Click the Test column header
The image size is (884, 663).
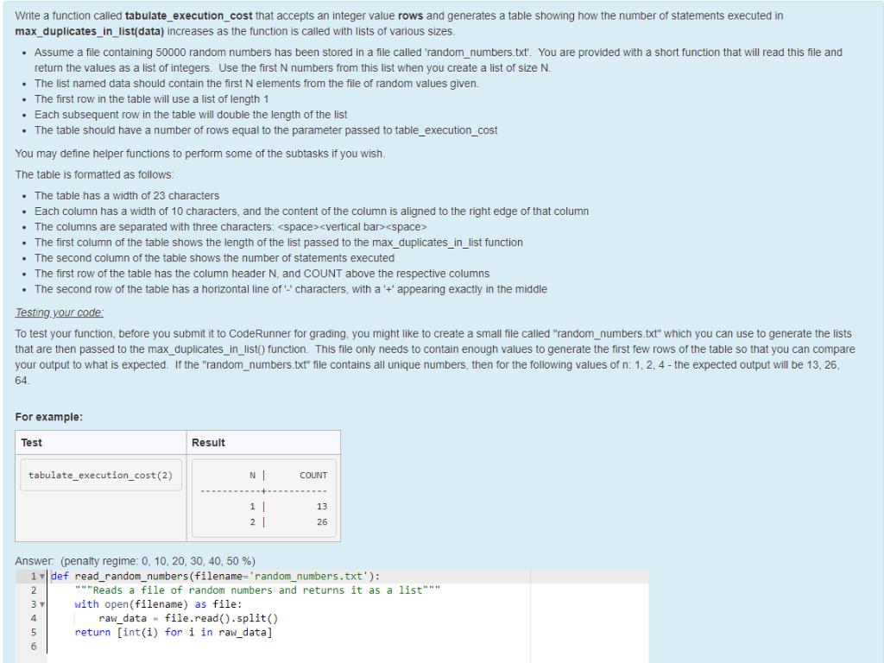pyautogui.click(x=32, y=442)
